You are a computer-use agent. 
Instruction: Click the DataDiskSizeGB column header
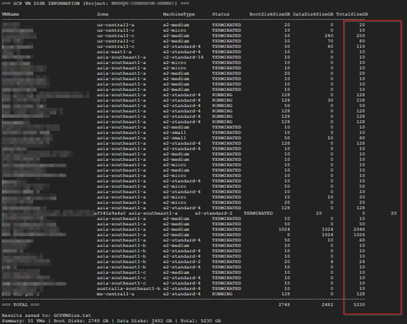(313, 14)
